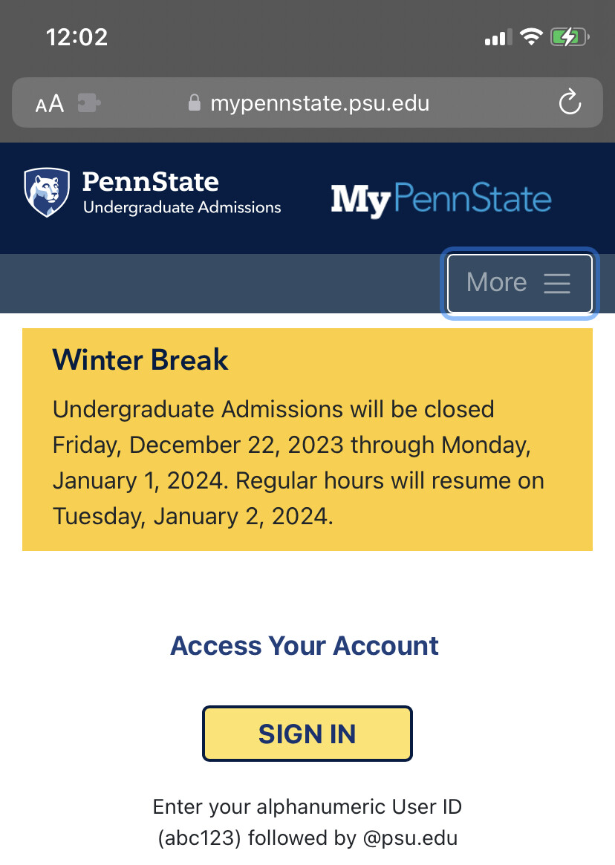
Task: Tap the Wi-Fi status icon
Action: click(531, 37)
